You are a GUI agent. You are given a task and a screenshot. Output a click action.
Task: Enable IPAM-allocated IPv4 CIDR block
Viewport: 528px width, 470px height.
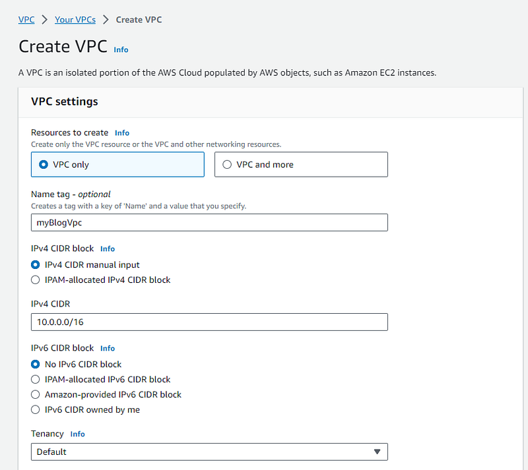(36, 280)
